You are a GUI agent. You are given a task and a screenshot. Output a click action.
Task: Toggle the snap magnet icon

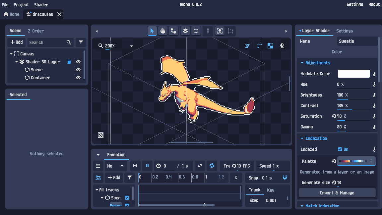pos(285,178)
